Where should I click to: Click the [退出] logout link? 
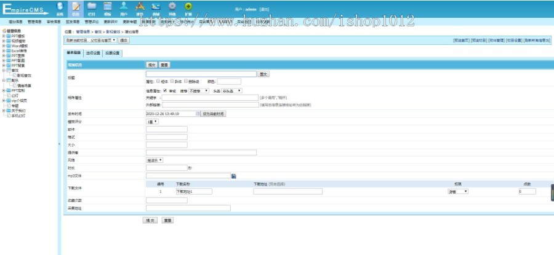pos(264,9)
